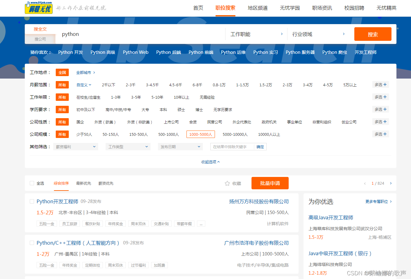The image size is (411, 279).
Task: Filter education by 本科
Action: pos(163,109)
